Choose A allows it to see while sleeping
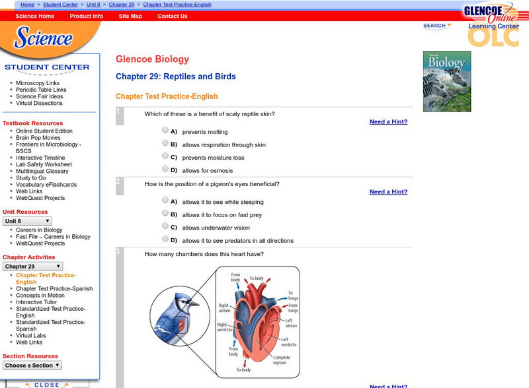Screen dimensions: 529x388 tap(165, 200)
